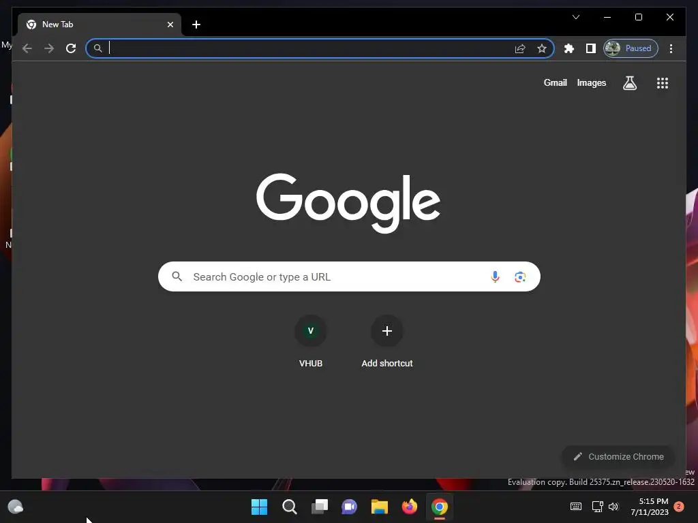Share this page via the share icon
The width and height of the screenshot is (698, 523).
tap(520, 48)
